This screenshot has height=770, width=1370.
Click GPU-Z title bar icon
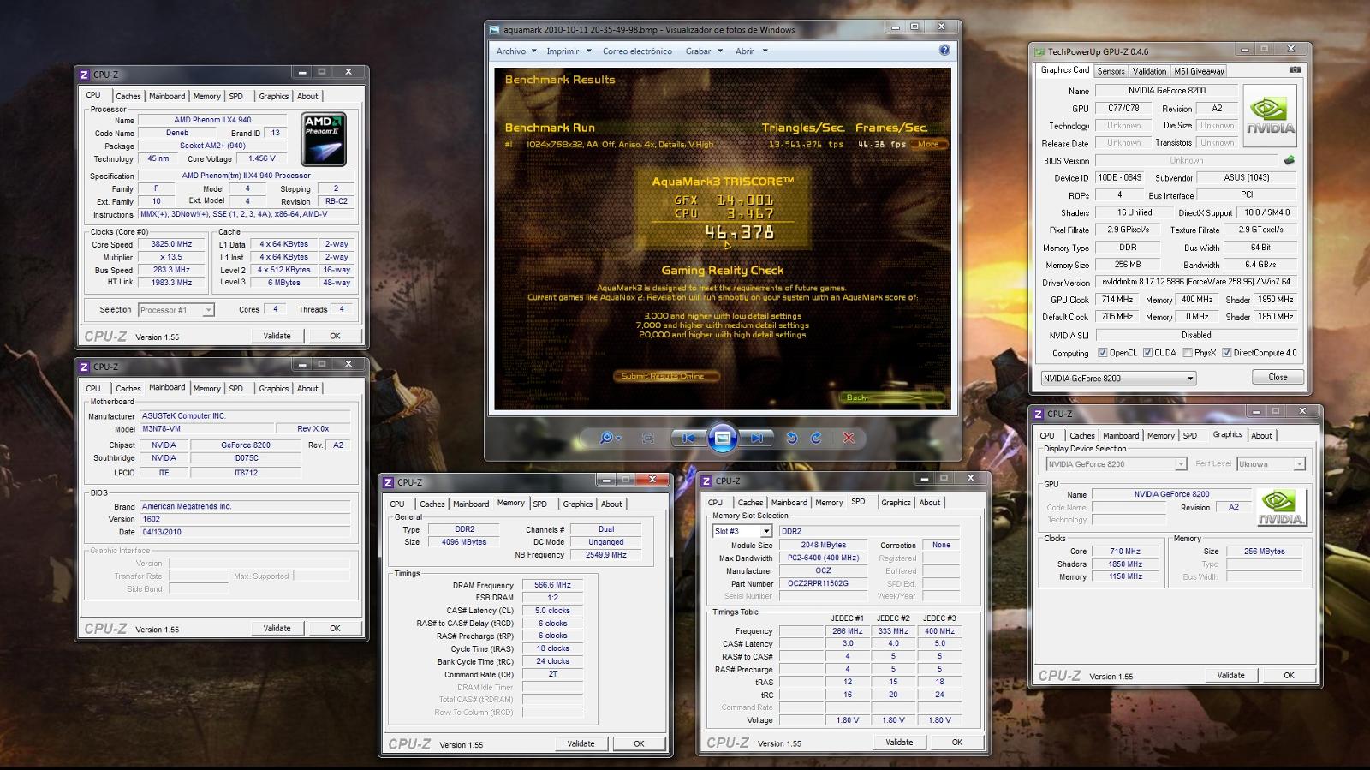(1040, 51)
